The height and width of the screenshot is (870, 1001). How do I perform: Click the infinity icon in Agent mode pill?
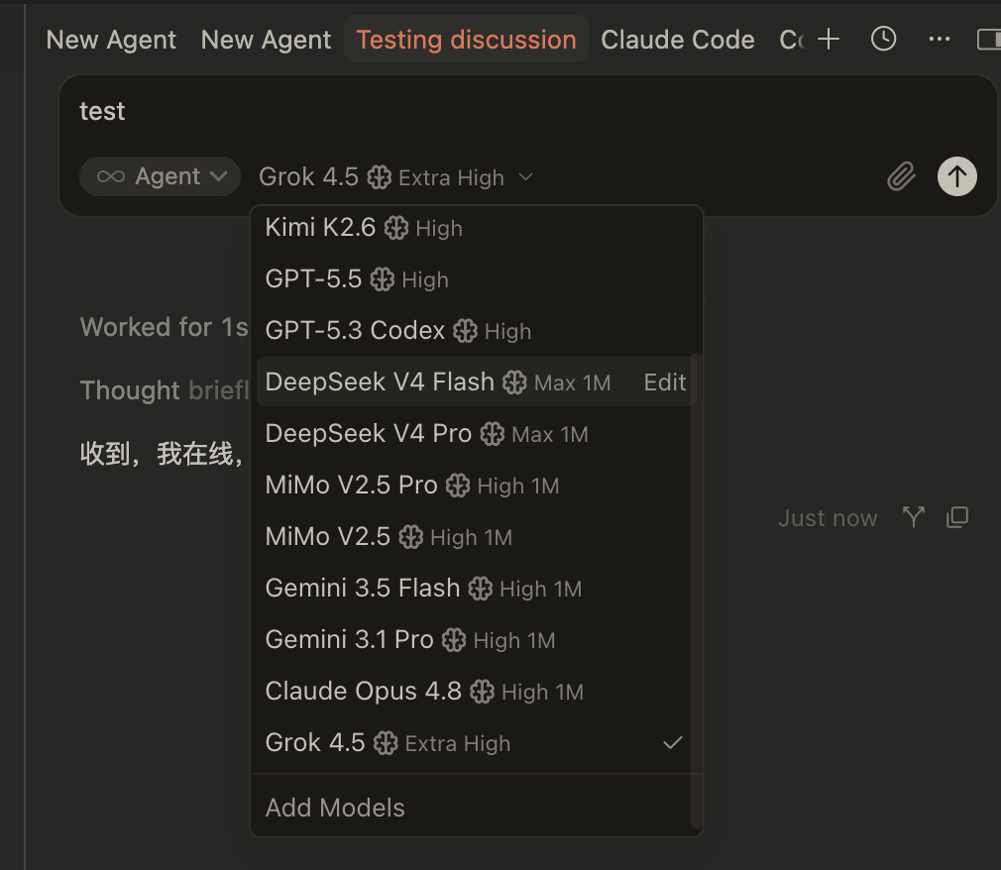111,176
